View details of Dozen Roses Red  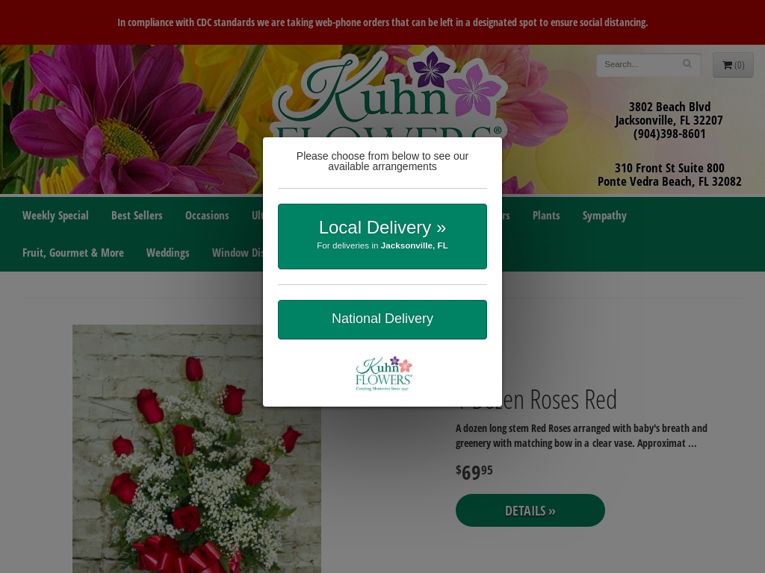530,510
